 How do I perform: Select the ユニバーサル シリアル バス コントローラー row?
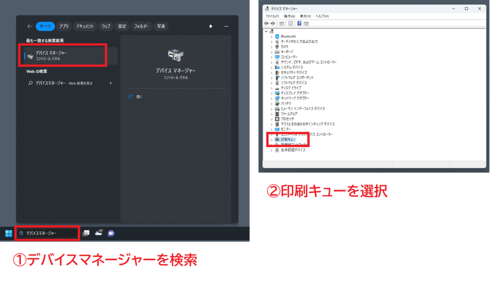[x=307, y=135]
